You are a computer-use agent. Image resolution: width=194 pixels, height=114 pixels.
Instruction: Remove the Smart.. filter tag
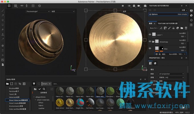pyautogui.click(x=50, y=84)
